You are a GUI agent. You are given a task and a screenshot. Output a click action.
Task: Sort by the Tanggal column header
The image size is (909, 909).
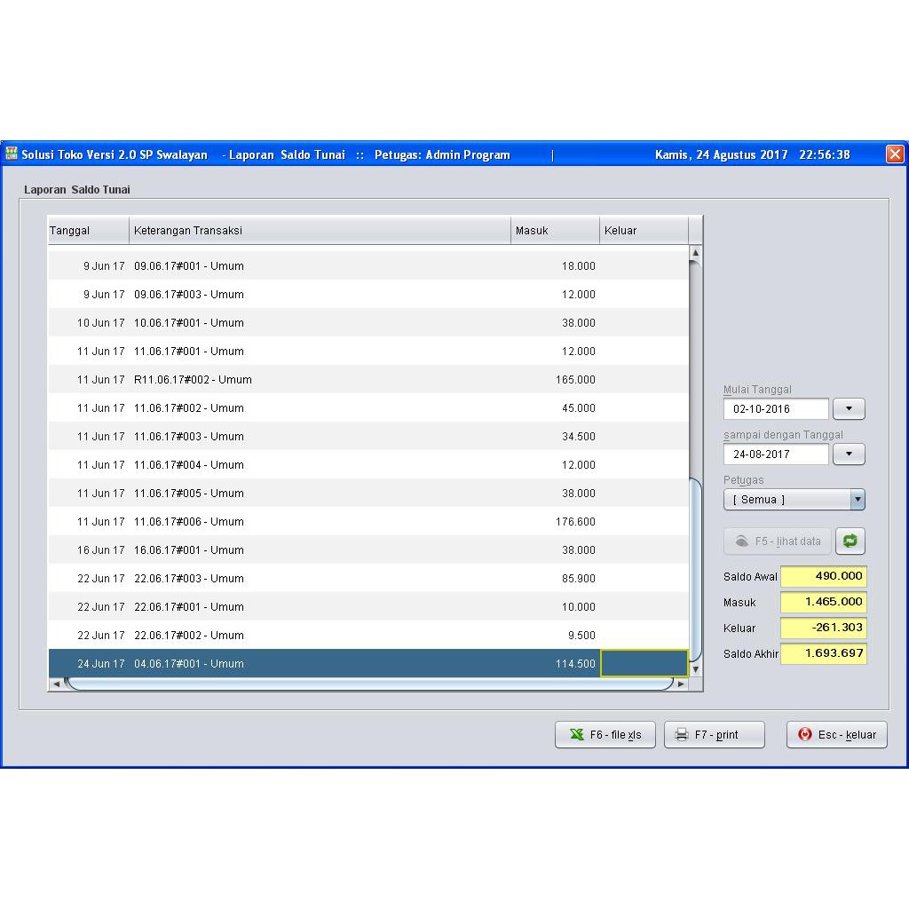[88, 230]
